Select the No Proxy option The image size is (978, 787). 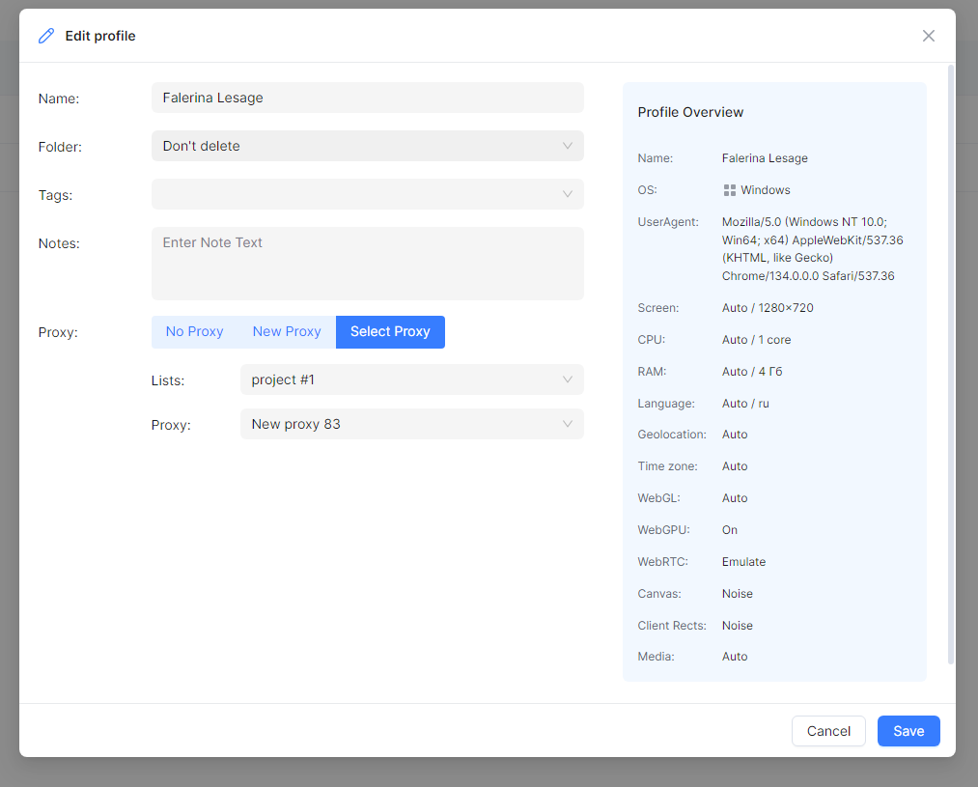click(x=194, y=332)
